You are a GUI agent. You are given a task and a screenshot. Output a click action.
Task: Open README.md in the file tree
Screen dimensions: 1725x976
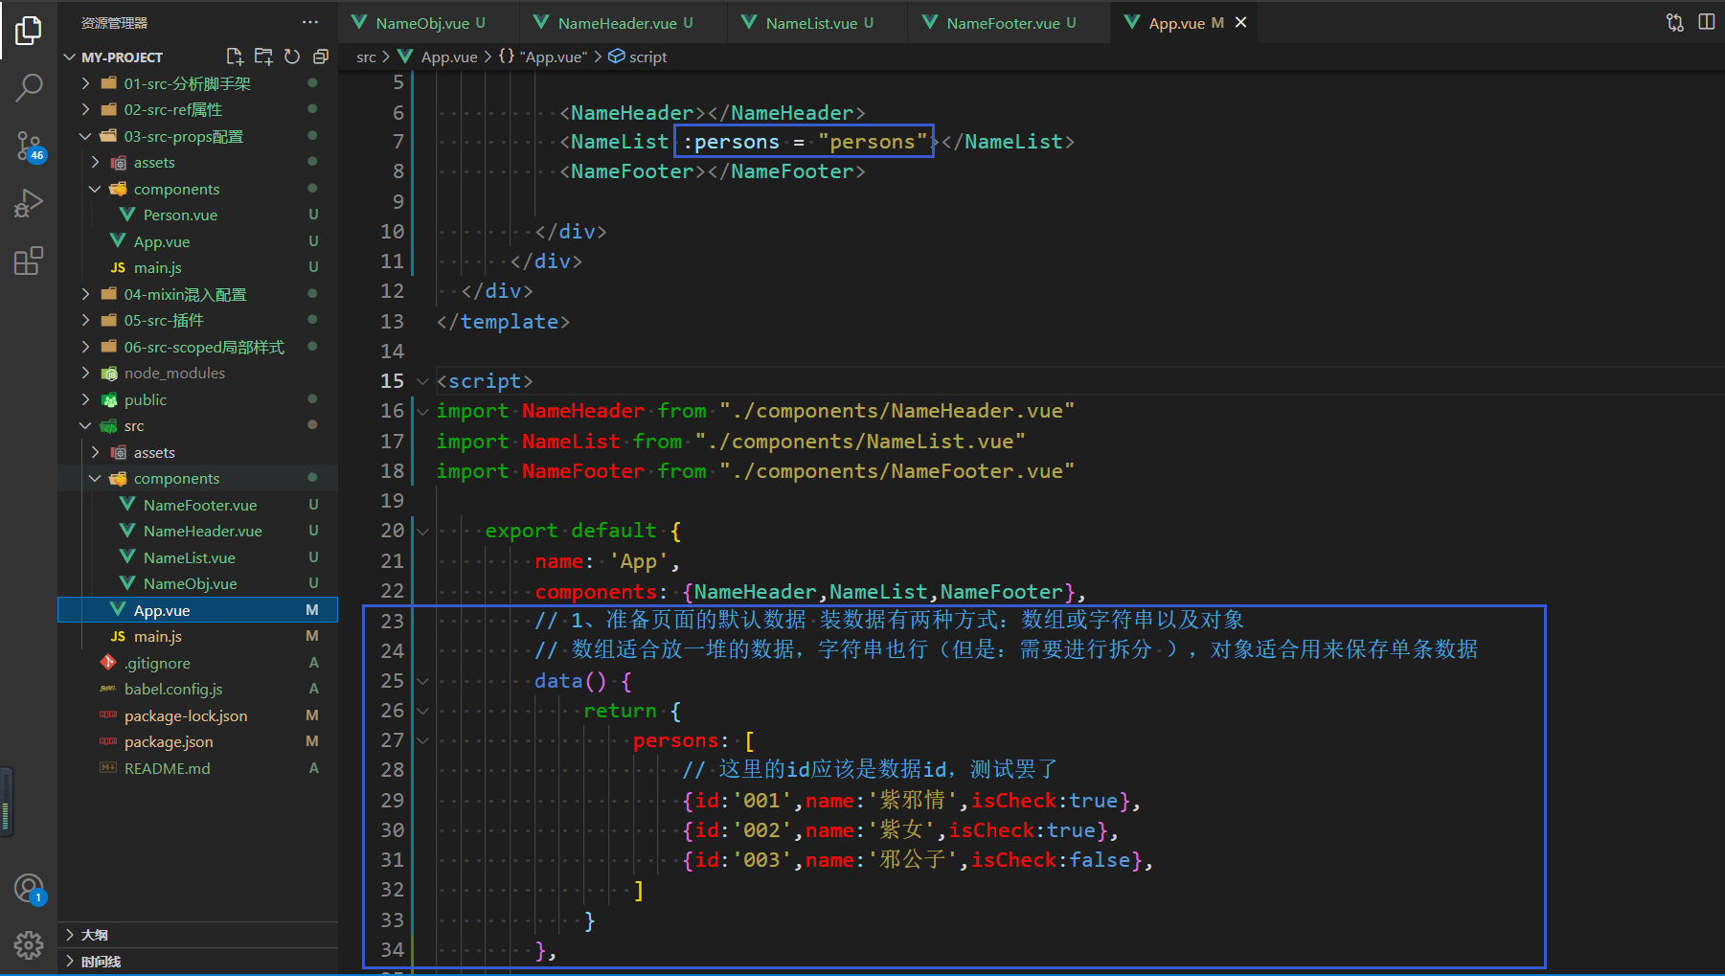coord(197,768)
